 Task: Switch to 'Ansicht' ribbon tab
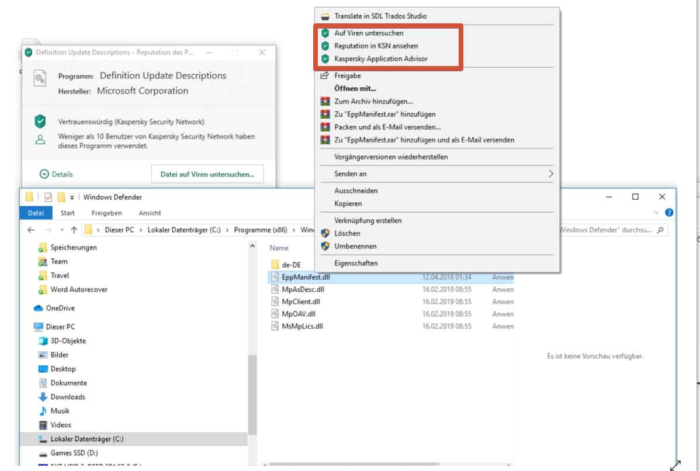pos(150,213)
